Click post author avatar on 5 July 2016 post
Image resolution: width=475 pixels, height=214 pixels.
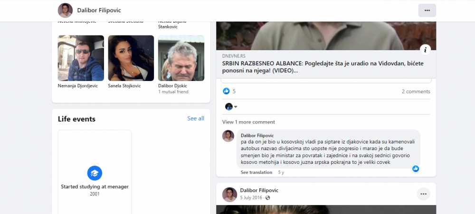click(x=229, y=195)
